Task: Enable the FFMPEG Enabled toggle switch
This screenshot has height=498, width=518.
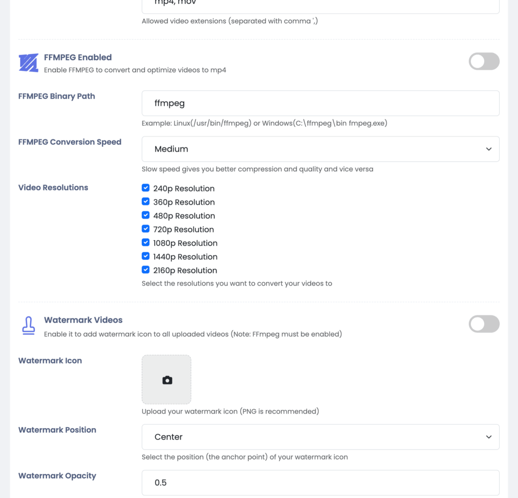Action: 484,62
